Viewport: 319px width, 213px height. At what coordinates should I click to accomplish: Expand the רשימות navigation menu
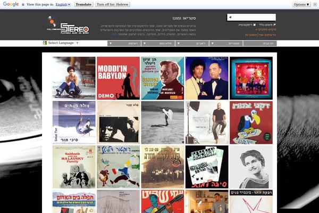(x=124, y=43)
